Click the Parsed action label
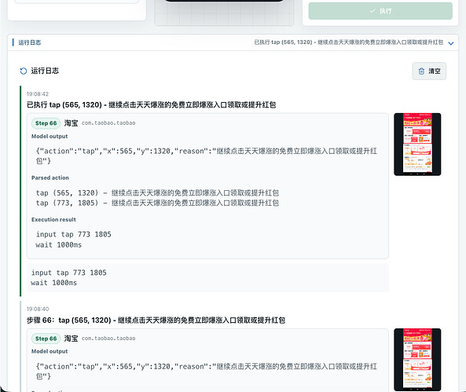The height and width of the screenshot is (392, 466). 50,178
